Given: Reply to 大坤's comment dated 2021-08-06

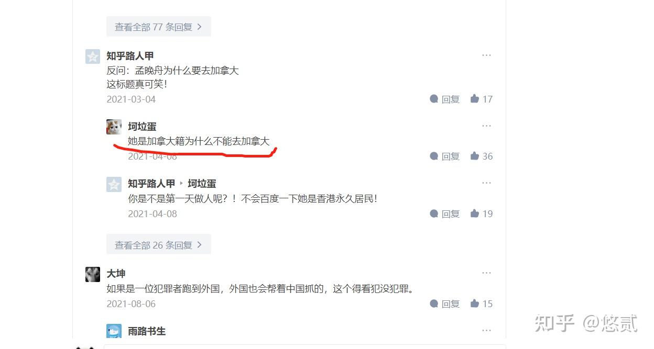Looking at the screenshot, I should click(x=444, y=303).
